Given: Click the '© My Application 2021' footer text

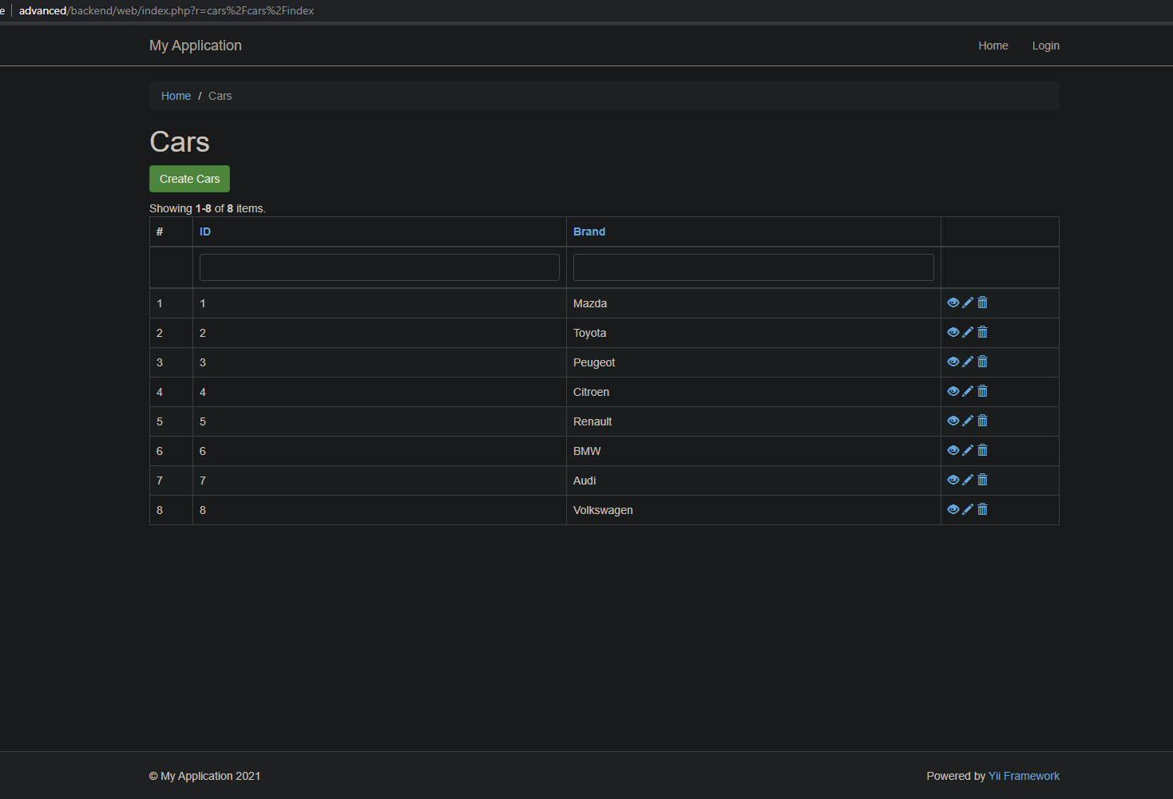Looking at the screenshot, I should 204,776.
